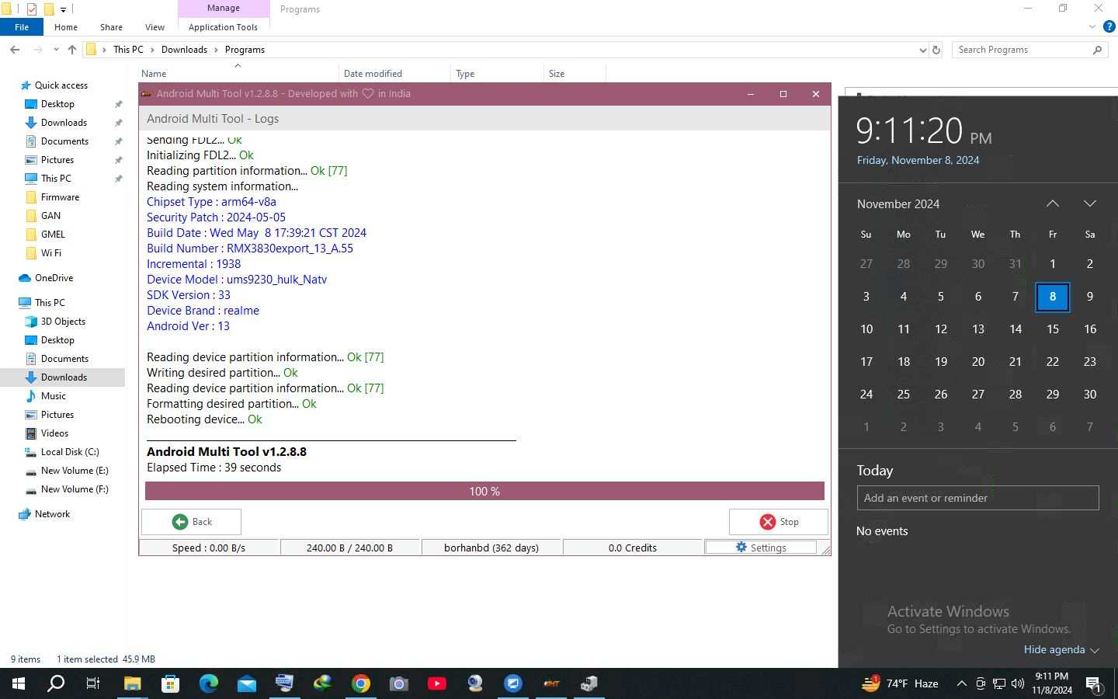Select Network in the navigation pane
The height and width of the screenshot is (699, 1118).
click(52, 514)
